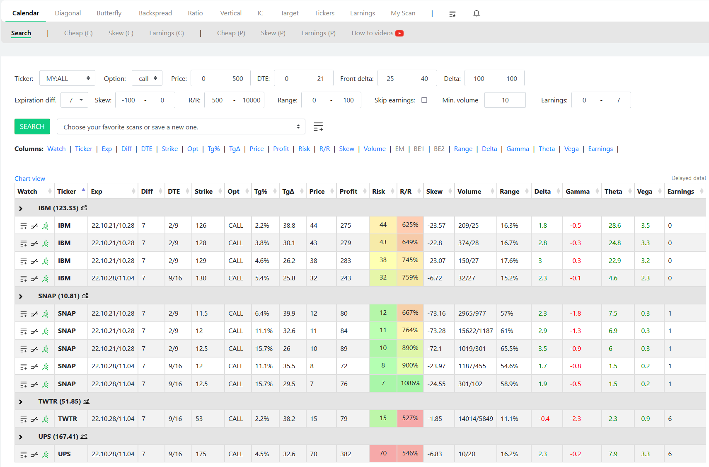Image resolution: width=709 pixels, height=467 pixels.
Task: Toggle Tg% column visibility link
Action: [214, 149]
